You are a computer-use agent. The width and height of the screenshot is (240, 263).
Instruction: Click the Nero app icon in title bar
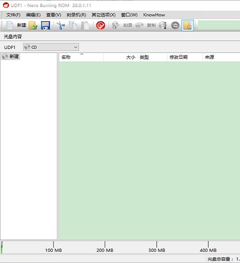(x=6, y=5)
